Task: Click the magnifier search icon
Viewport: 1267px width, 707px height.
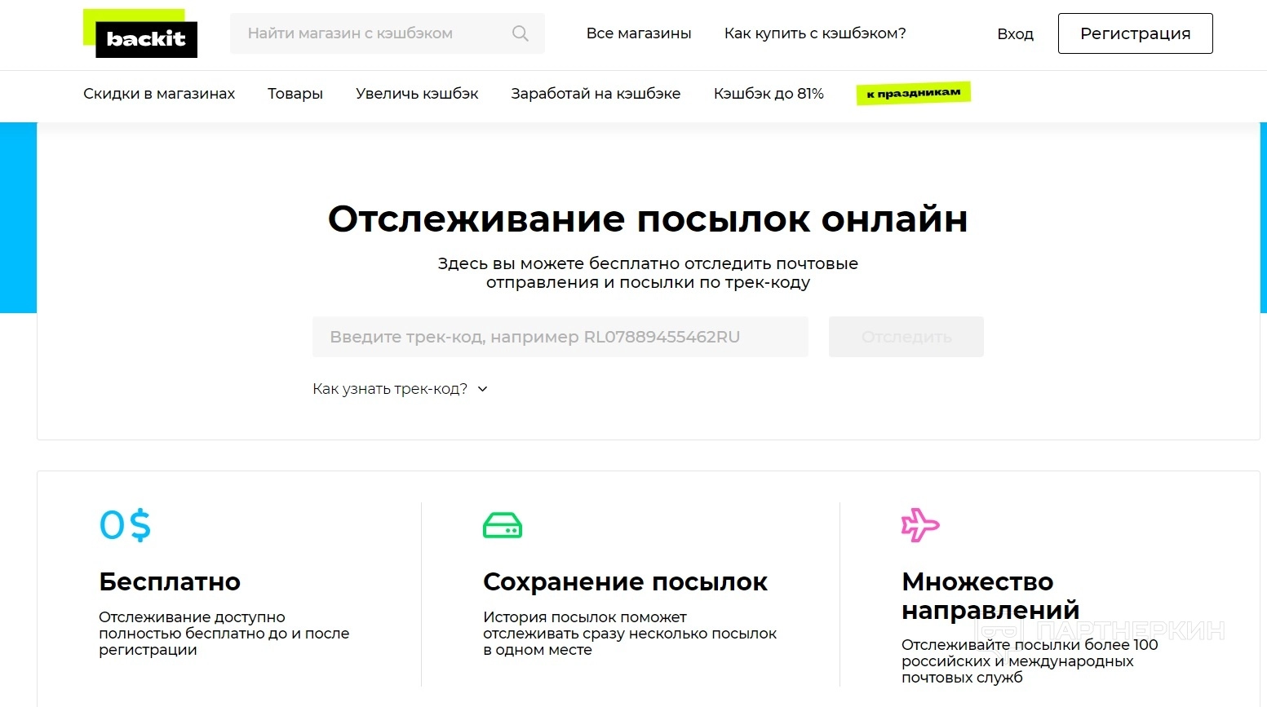Action: 521,33
